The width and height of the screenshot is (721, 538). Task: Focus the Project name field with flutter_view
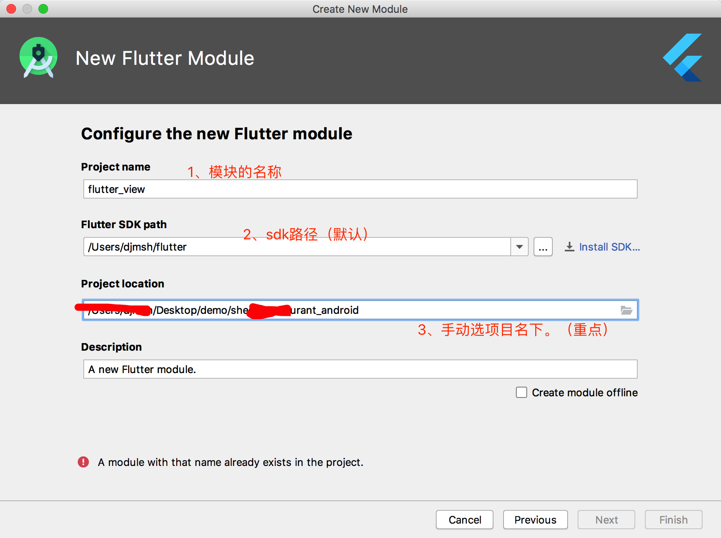pos(360,189)
